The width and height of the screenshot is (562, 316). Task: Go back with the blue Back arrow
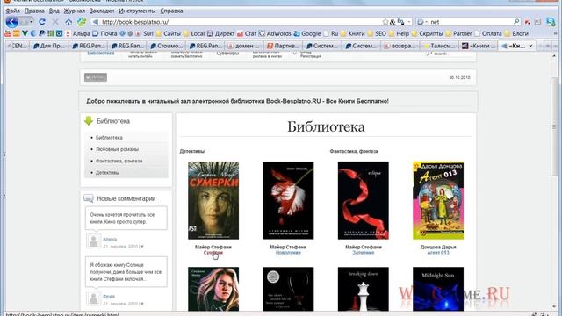pyautogui.click(x=11, y=22)
